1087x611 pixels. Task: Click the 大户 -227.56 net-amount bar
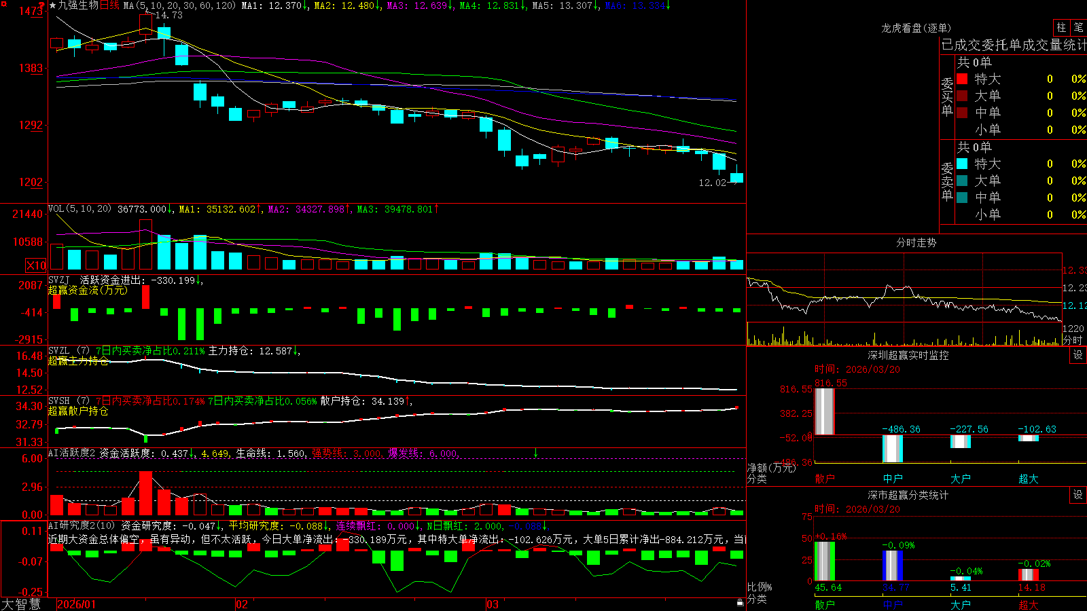pyautogui.click(x=961, y=441)
